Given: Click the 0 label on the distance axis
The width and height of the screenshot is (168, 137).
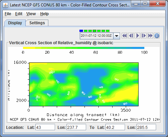Looking at the screenshot, I should 29,110.
